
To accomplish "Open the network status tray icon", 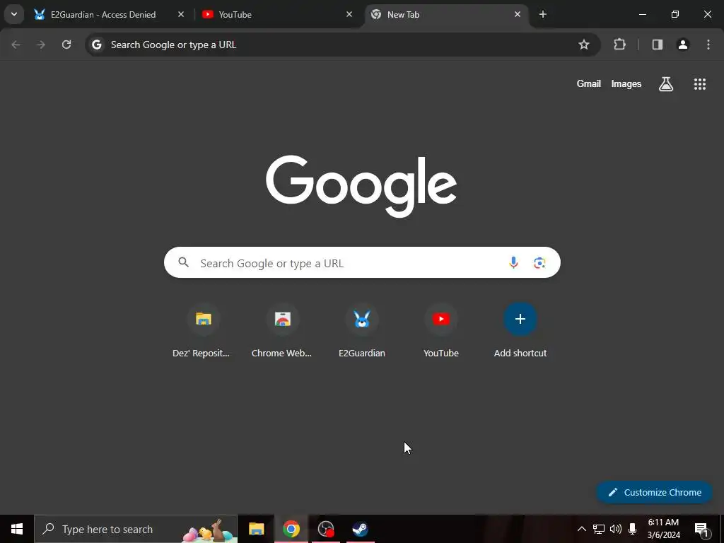I will pyautogui.click(x=599, y=529).
